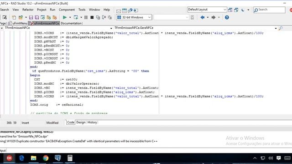Toggle the dark theme moon icon

pyautogui.click(x=243, y=10)
